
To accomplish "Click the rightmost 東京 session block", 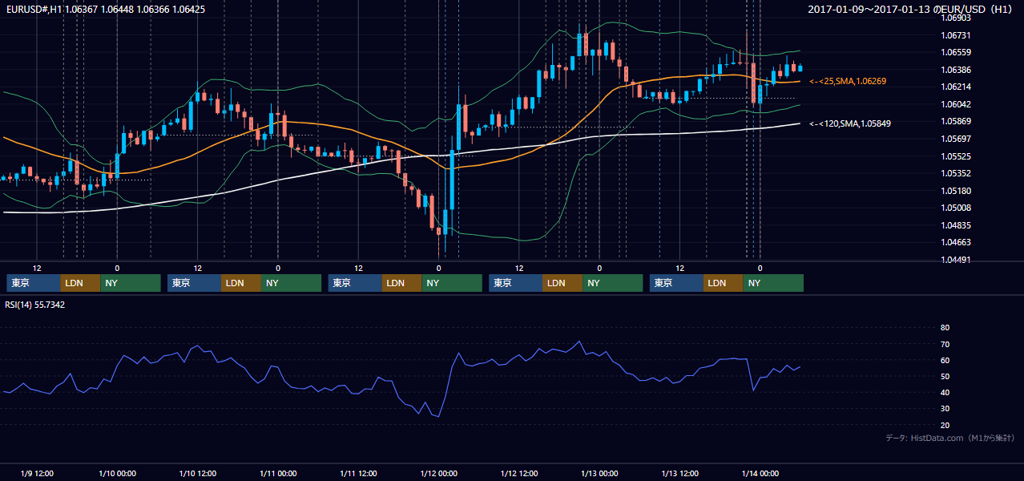I will (x=676, y=283).
